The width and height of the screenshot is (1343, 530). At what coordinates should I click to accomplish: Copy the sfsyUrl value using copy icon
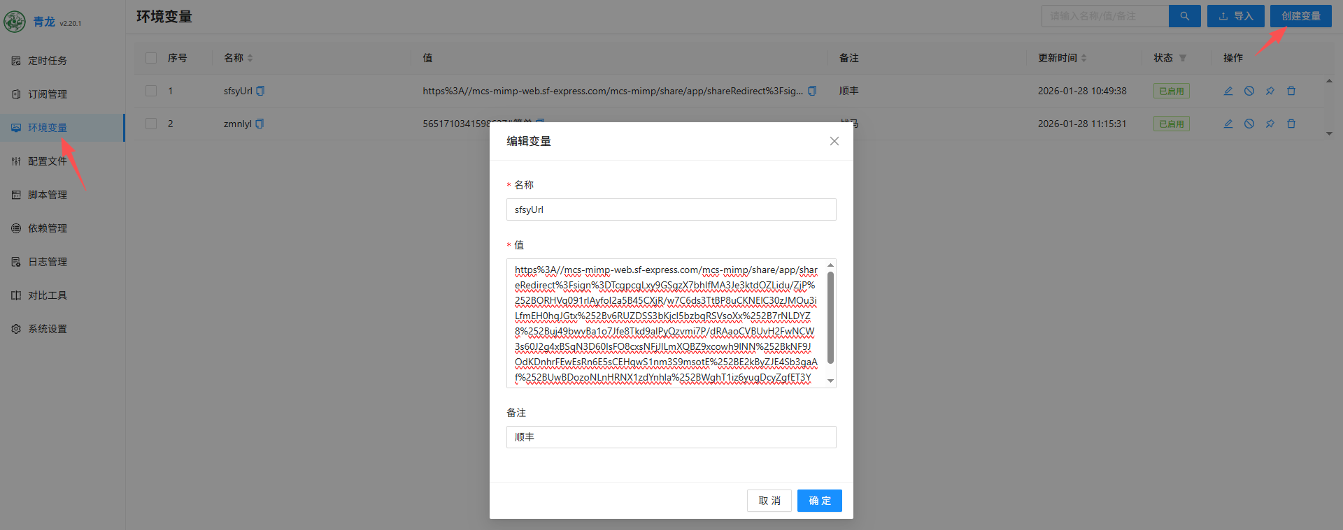point(812,91)
